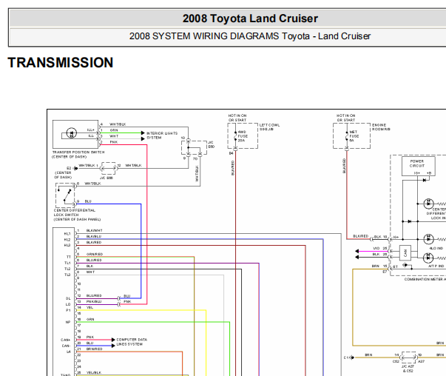Click the CAN- terminal label
The width and height of the screenshot is (446, 376).
pyautogui.click(x=66, y=346)
